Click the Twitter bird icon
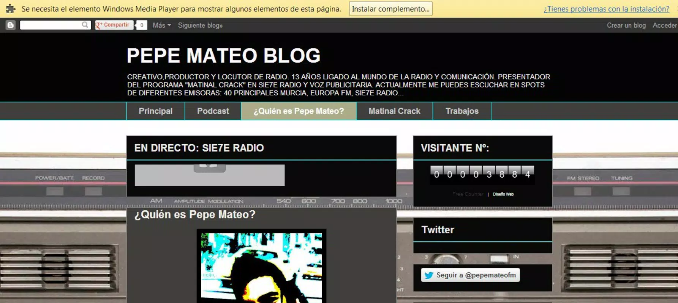The width and height of the screenshot is (678, 303). click(429, 275)
